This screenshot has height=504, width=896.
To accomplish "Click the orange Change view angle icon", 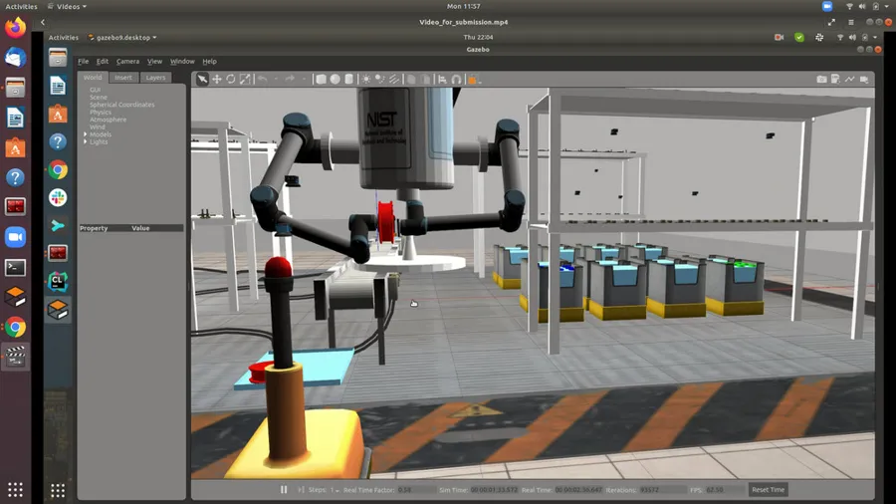I will pos(473,80).
